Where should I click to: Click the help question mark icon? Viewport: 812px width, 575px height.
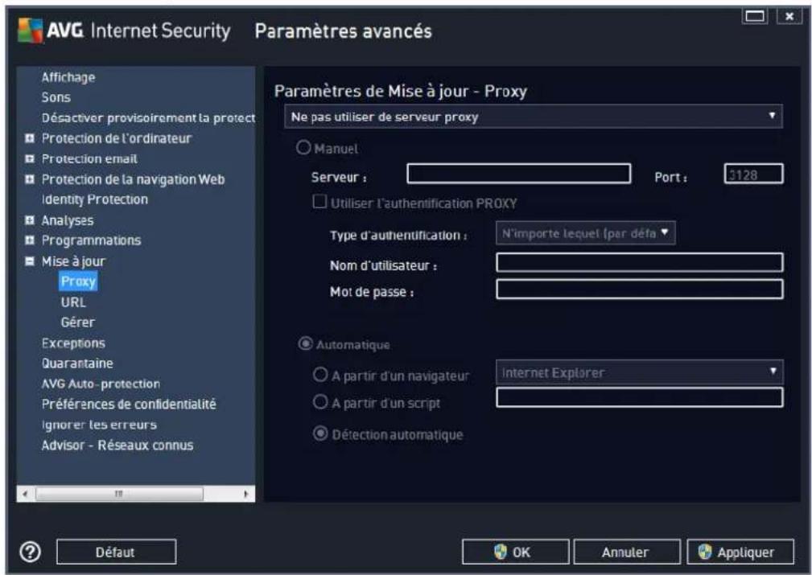coord(30,552)
